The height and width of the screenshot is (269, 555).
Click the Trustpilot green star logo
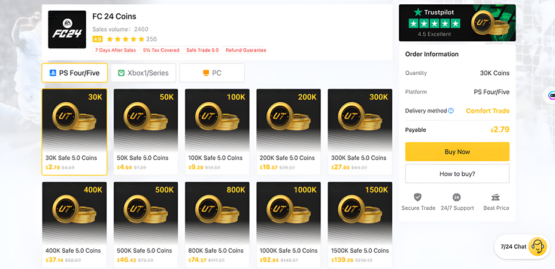click(x=418, y=13)
